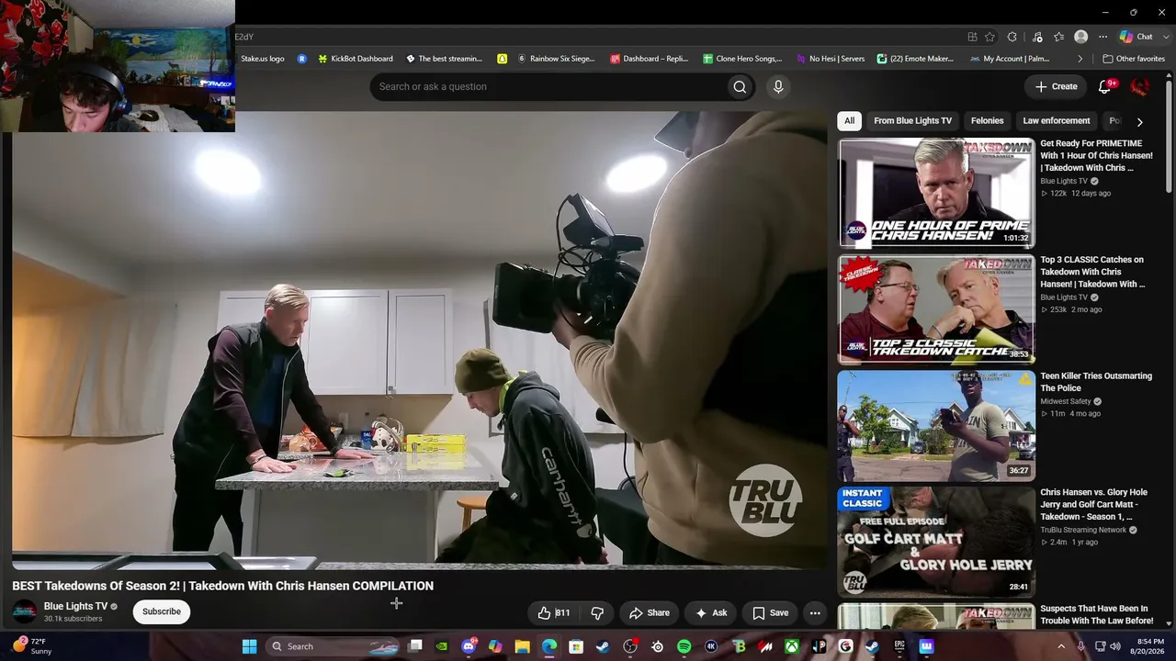The width and height of the screenshot is (1176, 661).
Task: Open the Blue Lights TV channel name link
Action: (75, 607)
